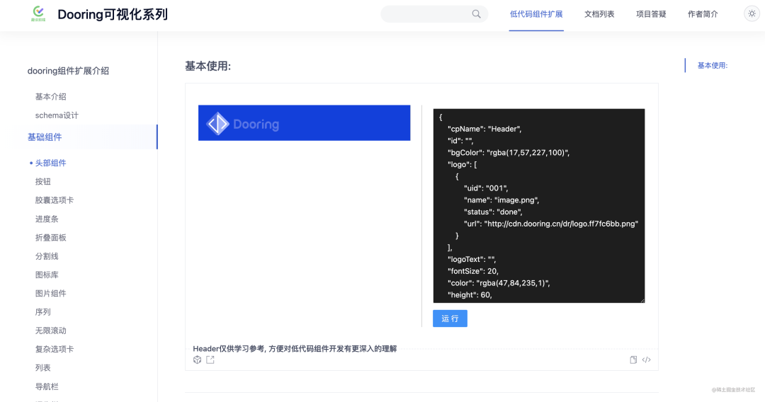Screen dimensions: 765x402
Task: Click the 基本使用: section heading
Action: click(x=208, y=66)
